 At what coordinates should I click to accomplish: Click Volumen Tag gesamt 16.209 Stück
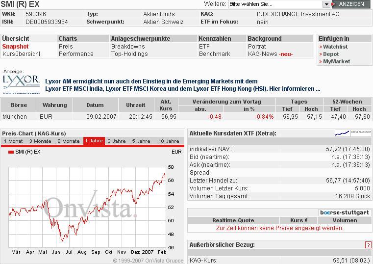[x=352, y=196]
